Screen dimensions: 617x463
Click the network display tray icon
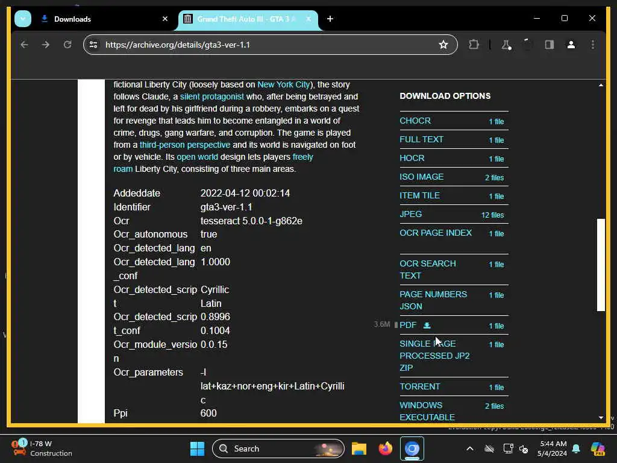point(508,449)
